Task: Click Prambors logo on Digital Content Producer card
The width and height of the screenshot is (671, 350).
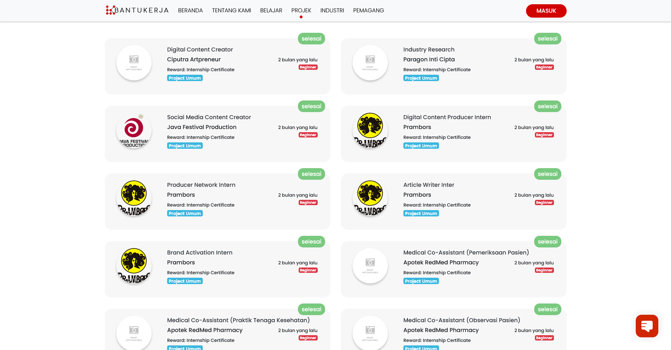Action: (370, 130)
